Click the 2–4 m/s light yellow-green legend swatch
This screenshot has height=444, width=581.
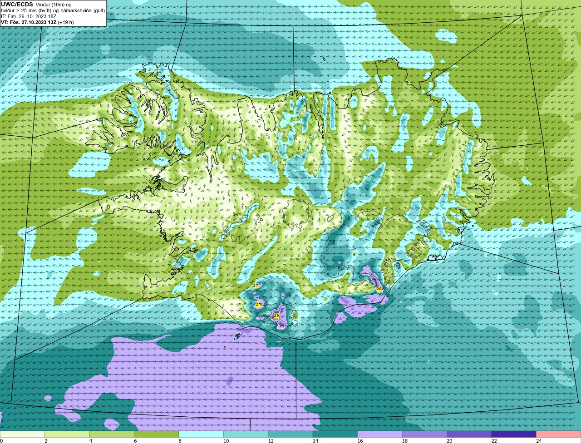[67, 434]
